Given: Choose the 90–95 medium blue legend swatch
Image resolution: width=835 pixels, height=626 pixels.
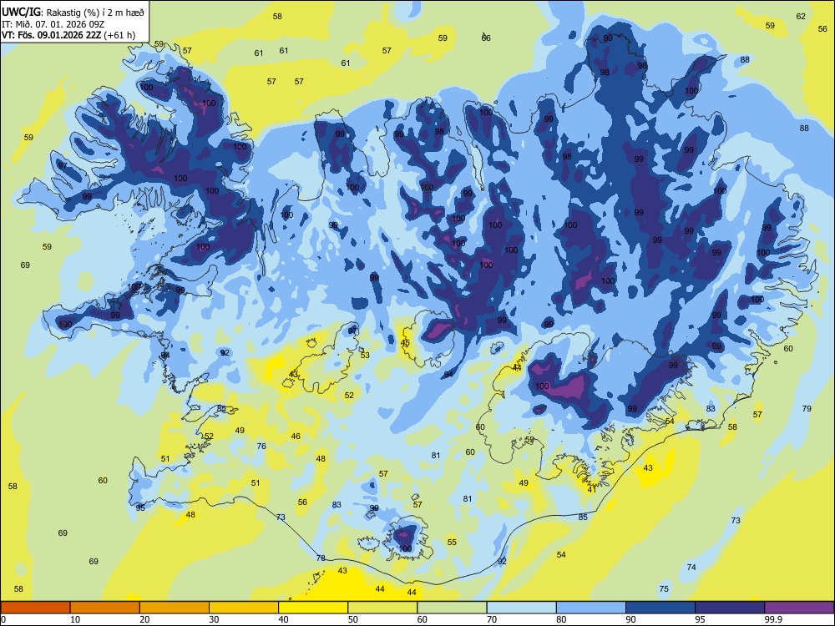Looking at the screenshot, I should (x=660, y=608).
